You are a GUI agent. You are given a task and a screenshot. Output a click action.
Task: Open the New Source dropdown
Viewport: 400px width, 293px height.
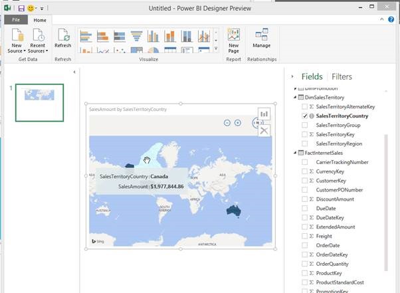click(x=17, y=41)
